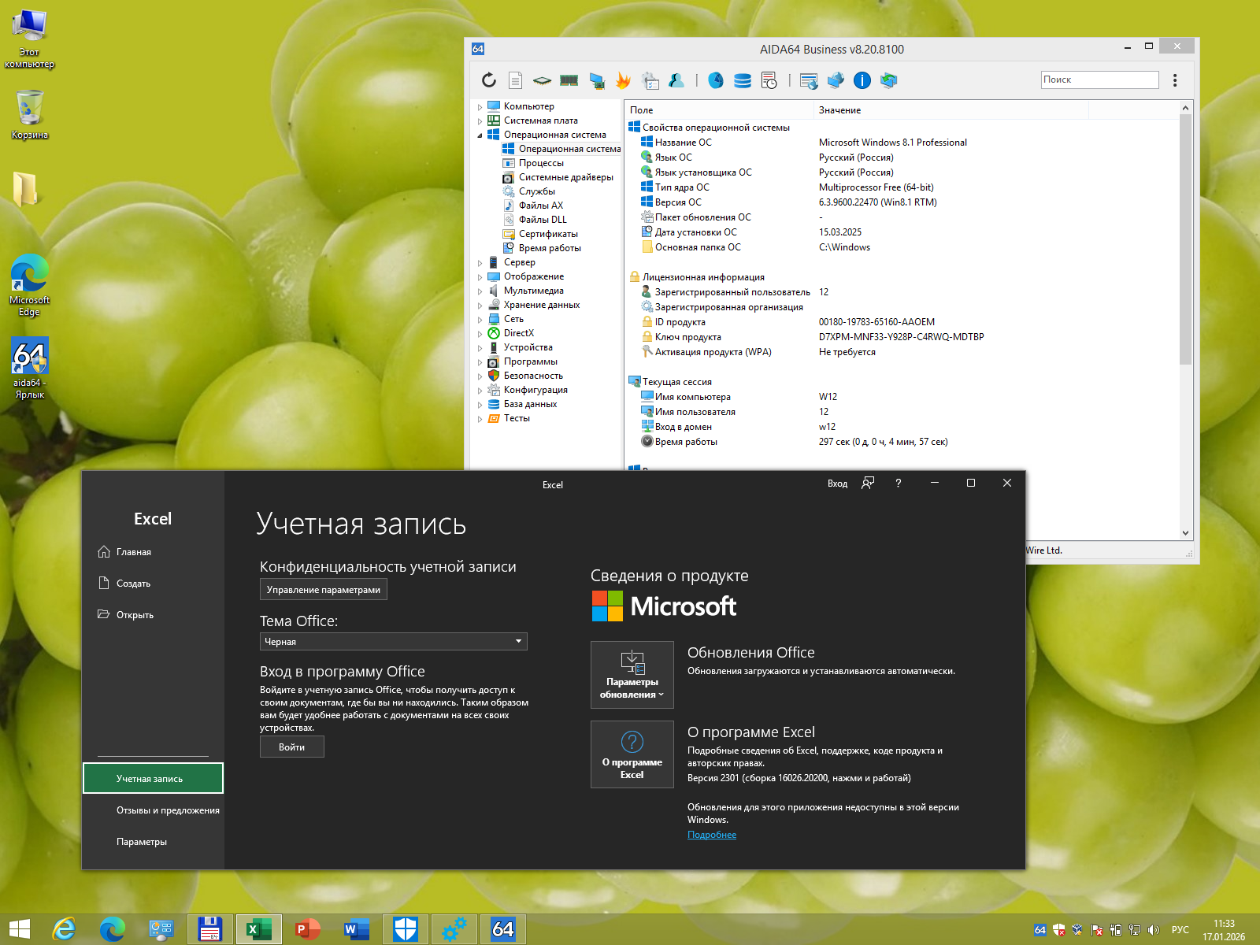1260x945 pixels.
Task: Open Word from the taskbar
Action: [x=355, y=930]
